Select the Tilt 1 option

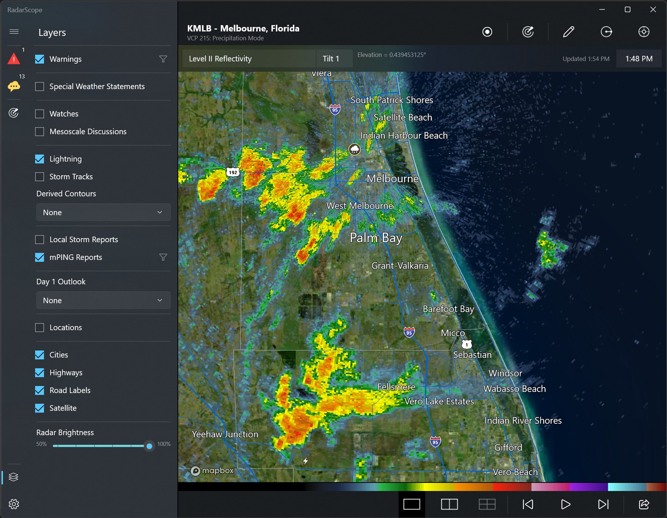(x=333, y=58)
